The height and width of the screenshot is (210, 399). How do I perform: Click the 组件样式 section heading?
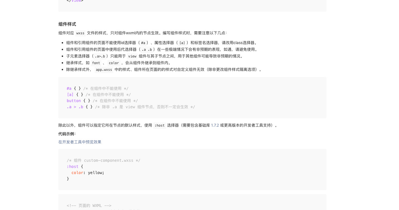[67, 24]
